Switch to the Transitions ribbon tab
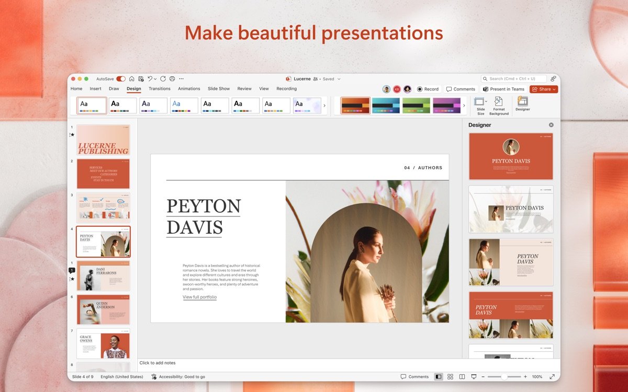This screenshot has height=392, width=628. pos(159,89)
